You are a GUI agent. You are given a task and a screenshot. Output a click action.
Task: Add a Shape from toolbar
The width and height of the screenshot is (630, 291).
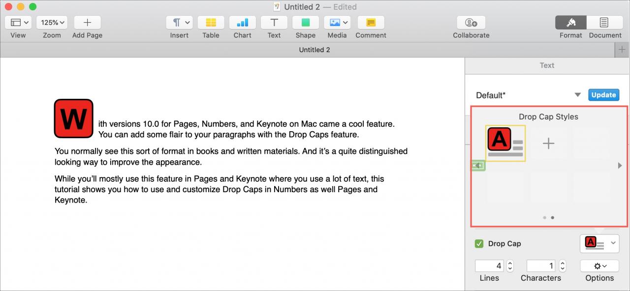coord(306,23)
